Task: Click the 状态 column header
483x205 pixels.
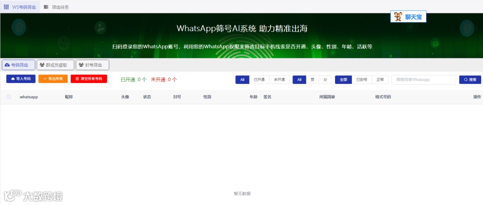Action: point(147,97)
